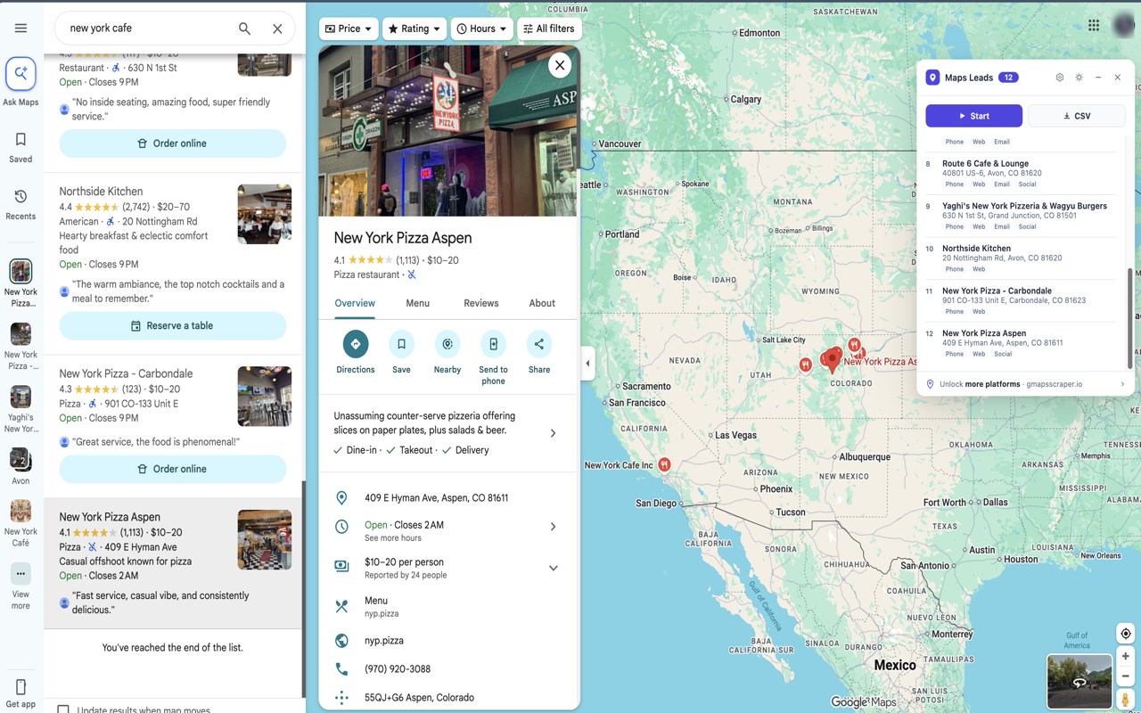Select Route 6 Cafe & Lounge lead
The height and width of the screenshot is (713, 1141).
(1021, 173)
